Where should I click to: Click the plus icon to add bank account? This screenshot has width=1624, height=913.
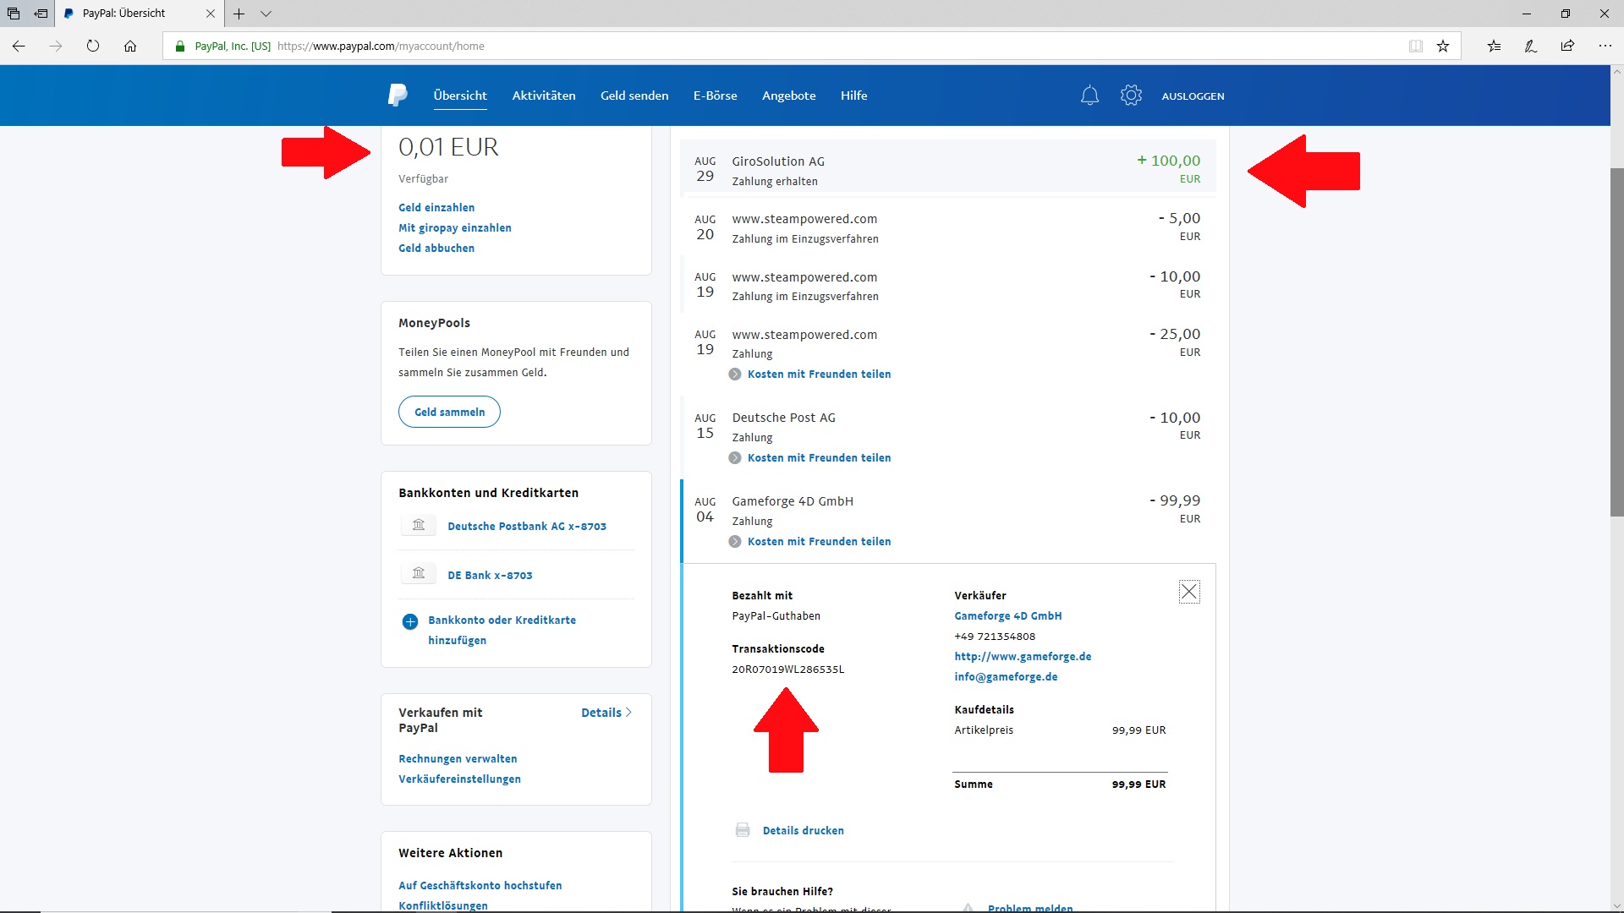(410, 622)
